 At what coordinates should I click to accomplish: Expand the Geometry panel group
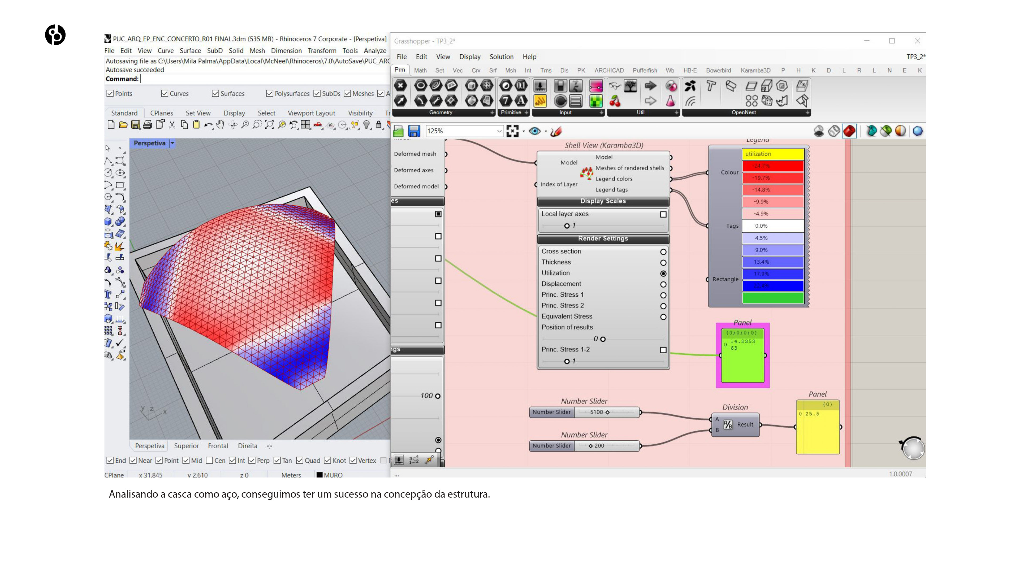(492, 112)
